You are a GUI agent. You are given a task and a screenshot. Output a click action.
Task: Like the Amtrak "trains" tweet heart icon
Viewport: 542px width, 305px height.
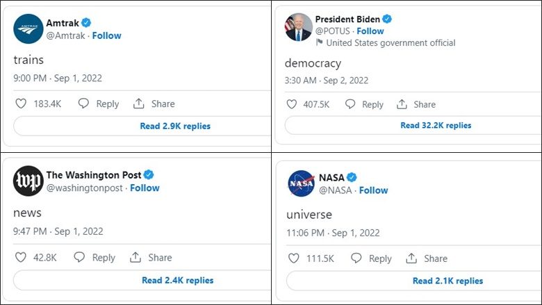(21, 104)
